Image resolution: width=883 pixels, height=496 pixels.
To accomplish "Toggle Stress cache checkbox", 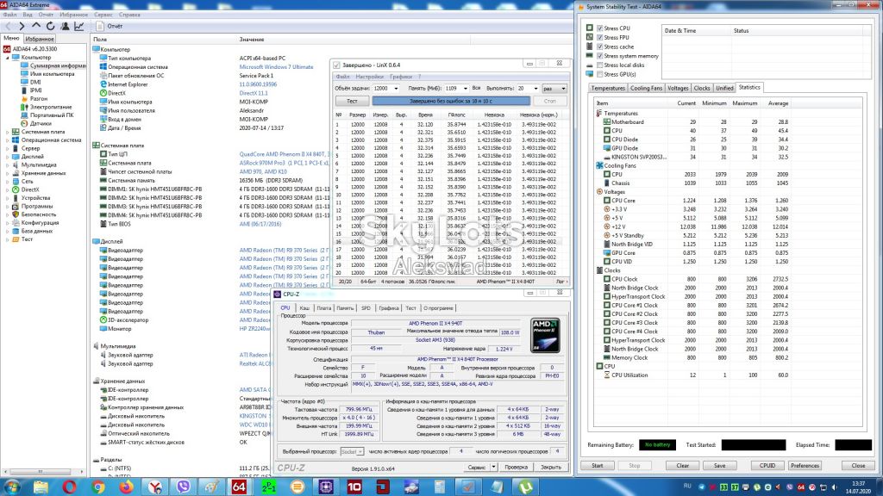I will tap(600, 46).
